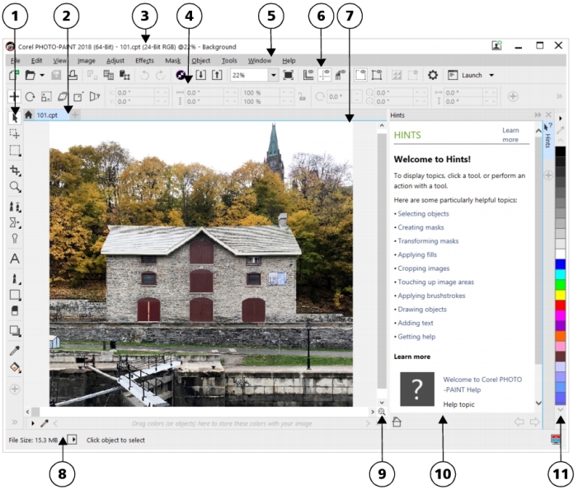Expand the Open folder dropdown arrow

tap(40, 75)
